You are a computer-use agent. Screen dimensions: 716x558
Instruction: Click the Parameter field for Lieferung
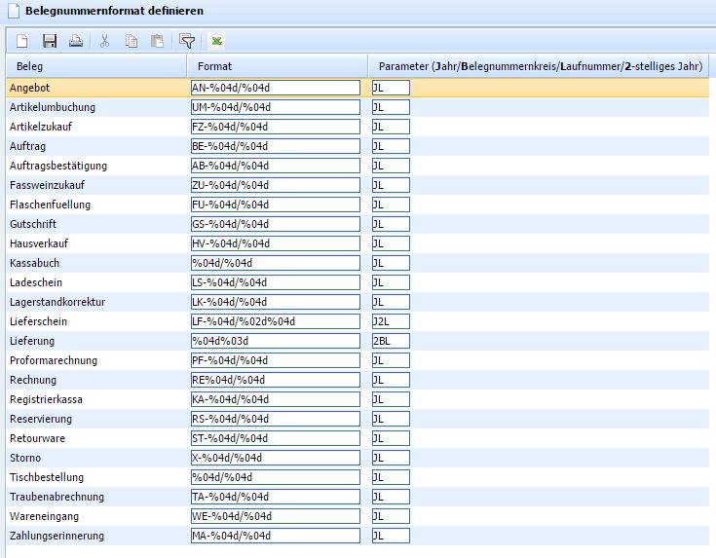[391, 341]
